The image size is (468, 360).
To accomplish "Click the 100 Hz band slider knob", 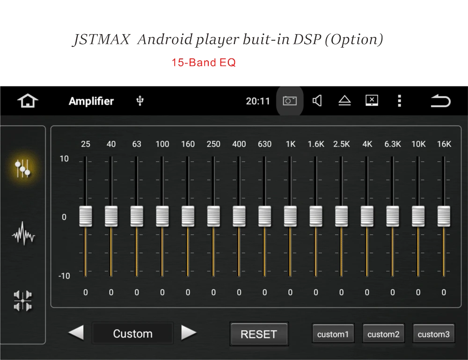I will [162, 216].
